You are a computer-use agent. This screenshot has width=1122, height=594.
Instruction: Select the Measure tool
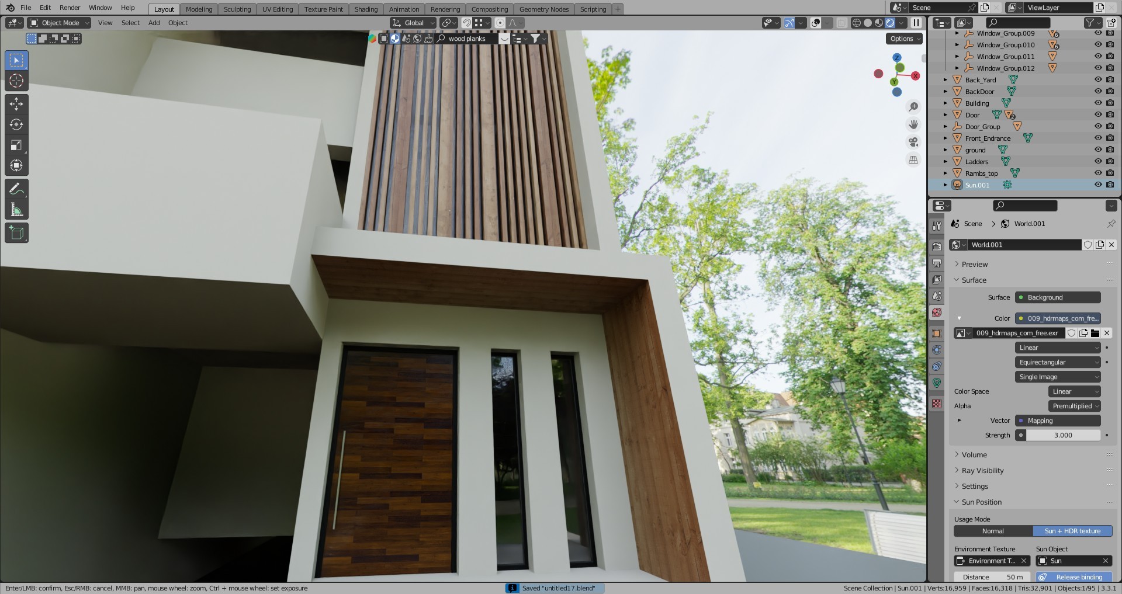click(16, 210)
